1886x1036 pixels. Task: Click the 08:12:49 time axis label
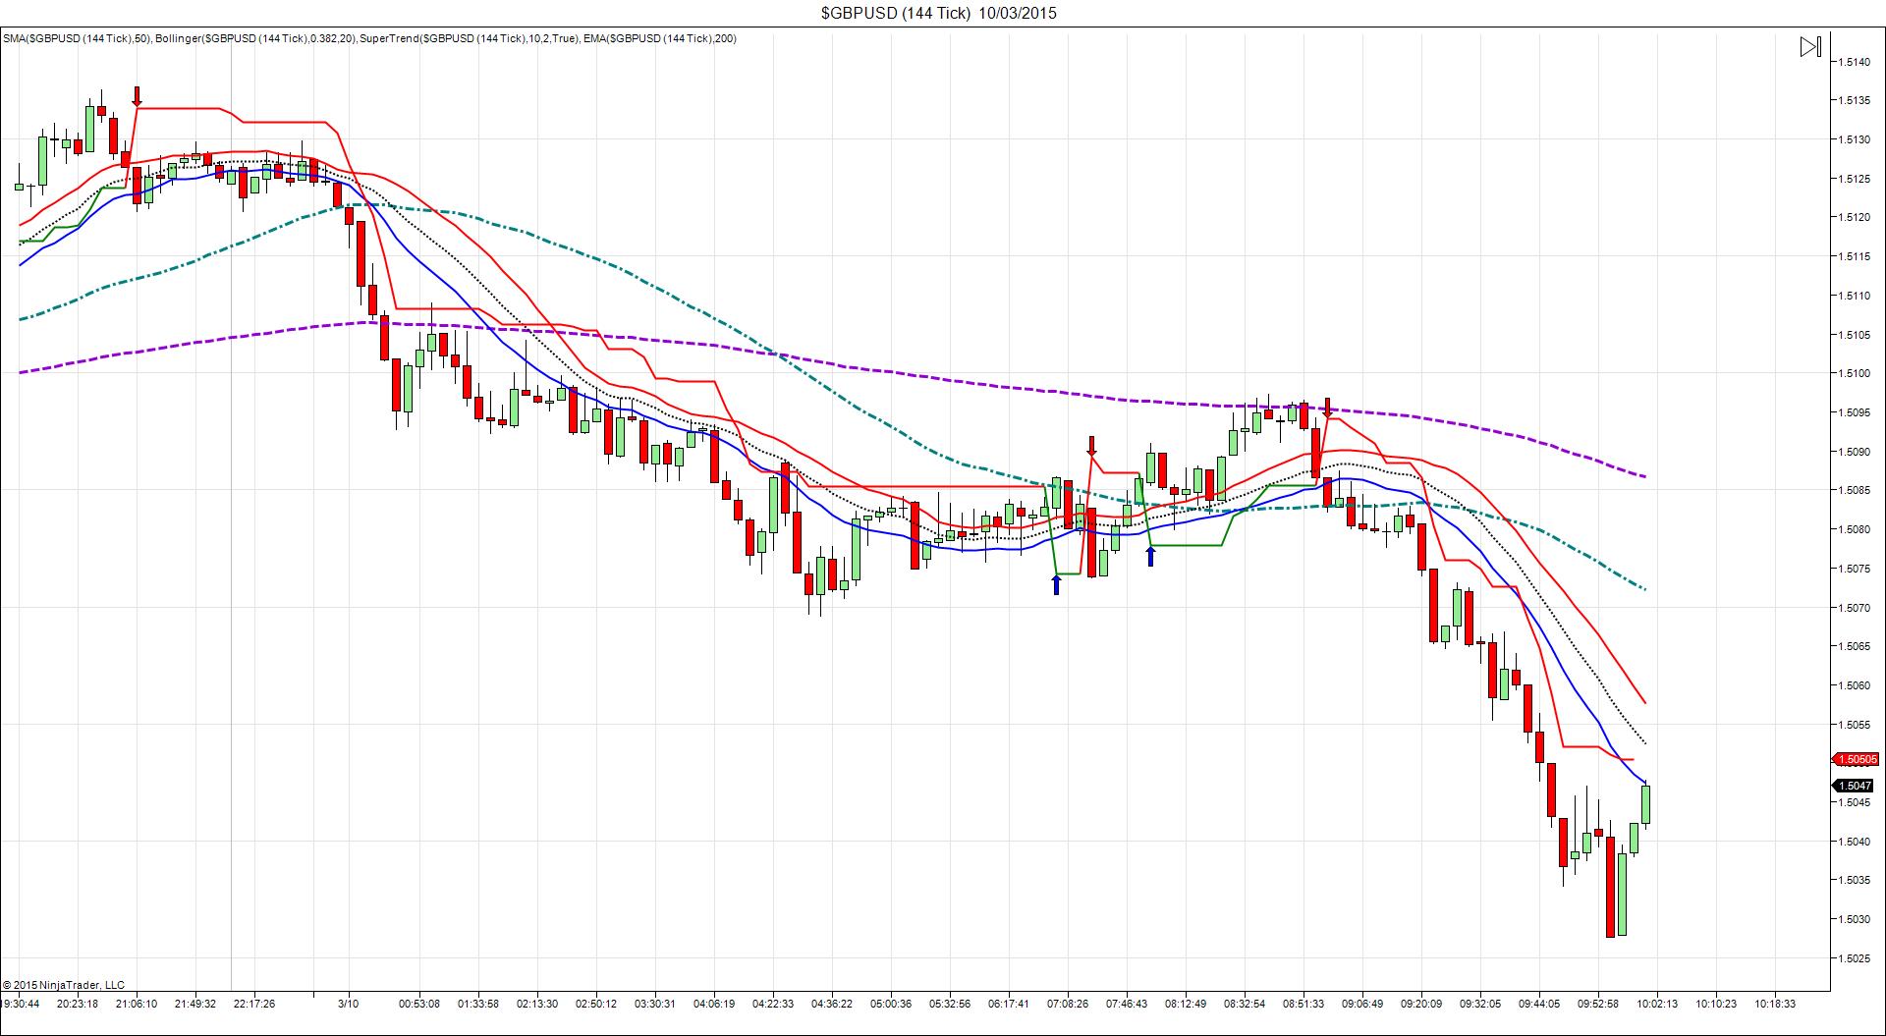pos(1186,1004)
